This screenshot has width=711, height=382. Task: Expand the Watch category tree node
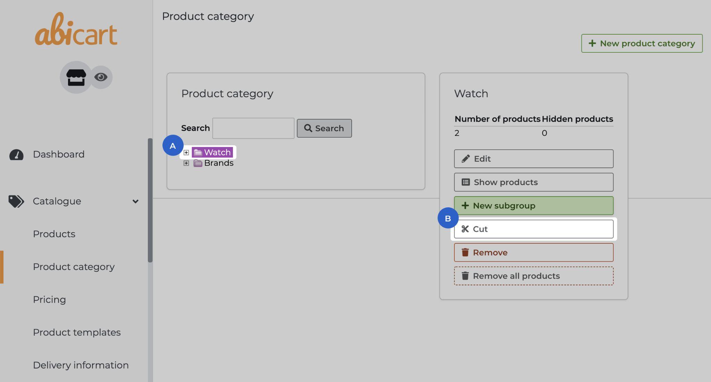pos(186,153)
